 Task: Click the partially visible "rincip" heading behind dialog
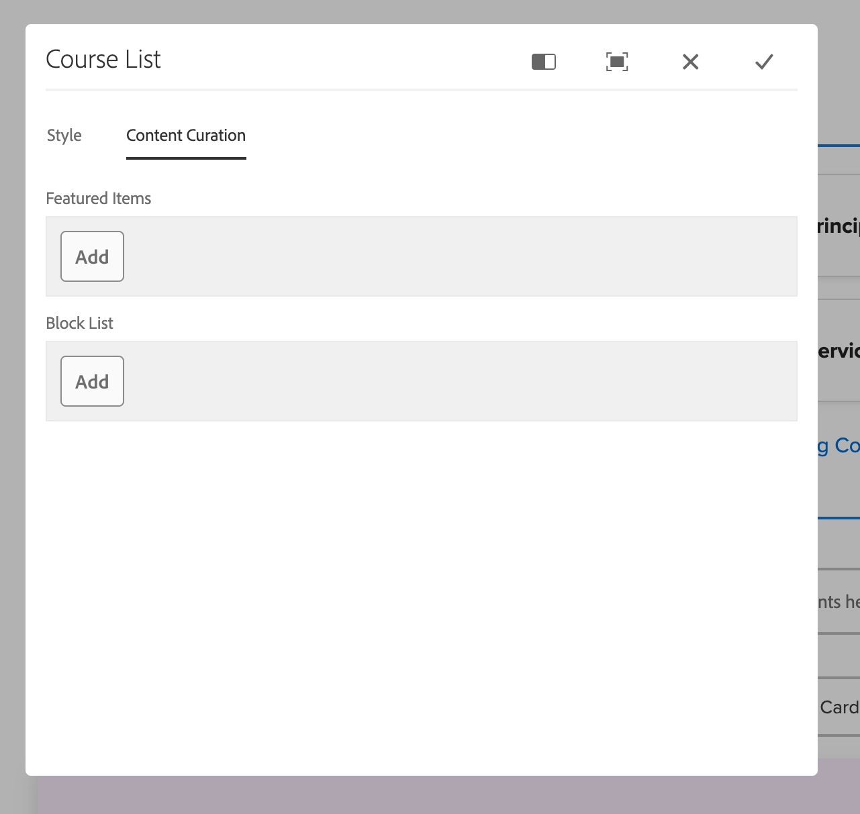tap(839, 226)
